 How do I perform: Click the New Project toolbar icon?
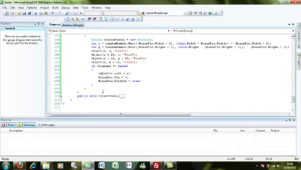(6, 13)
